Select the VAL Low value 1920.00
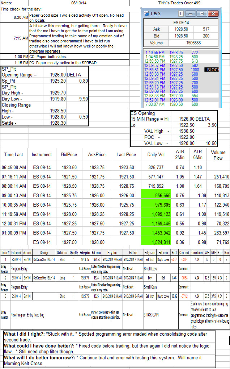Image resolution: width=230 pixels, height=369 pixels. (x=183, y=143)
